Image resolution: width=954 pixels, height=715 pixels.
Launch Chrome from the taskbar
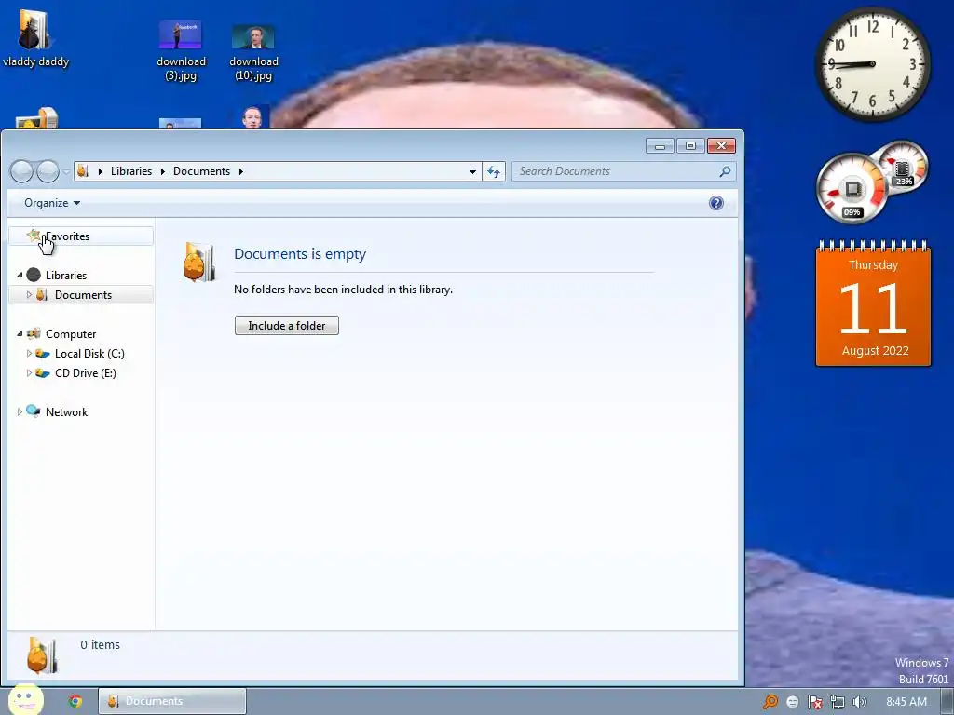point(75,701)
